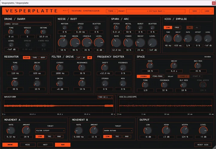The image size is (216, 149).
Task: Open the Airlock Dust preset selector
Action: point(156,11)
